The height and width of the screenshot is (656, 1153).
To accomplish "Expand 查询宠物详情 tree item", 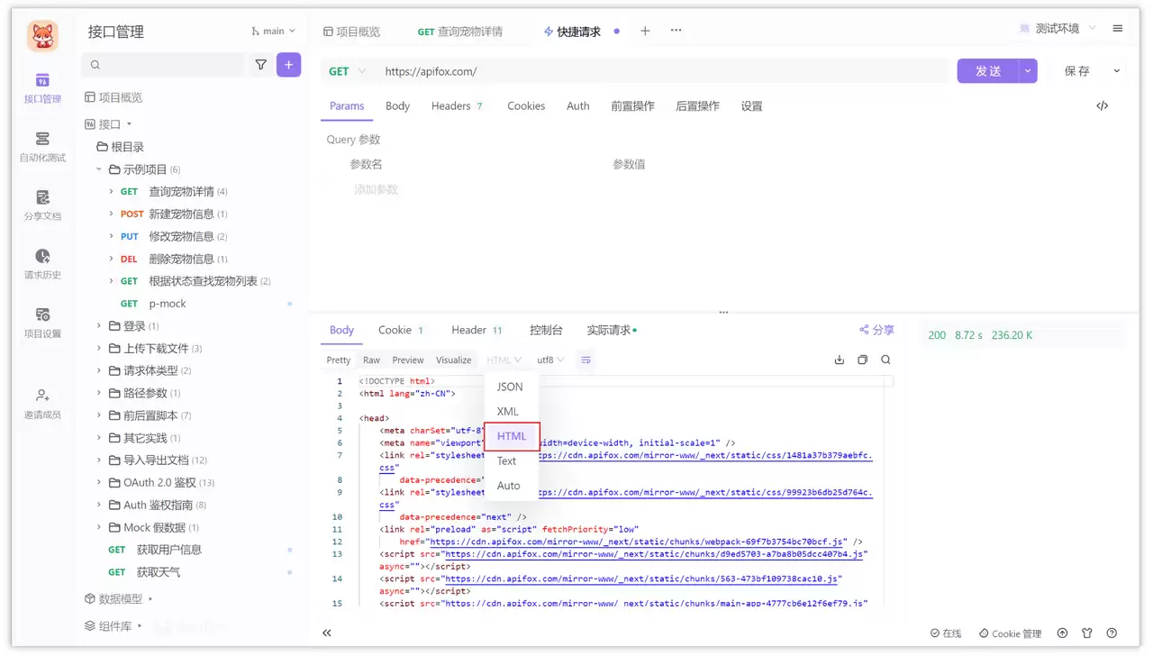I will tap(111, 191).
